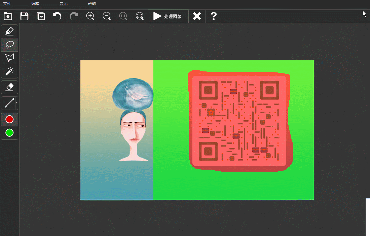Open the 文件 menu

pyautogui.click(x=7, y=4)
